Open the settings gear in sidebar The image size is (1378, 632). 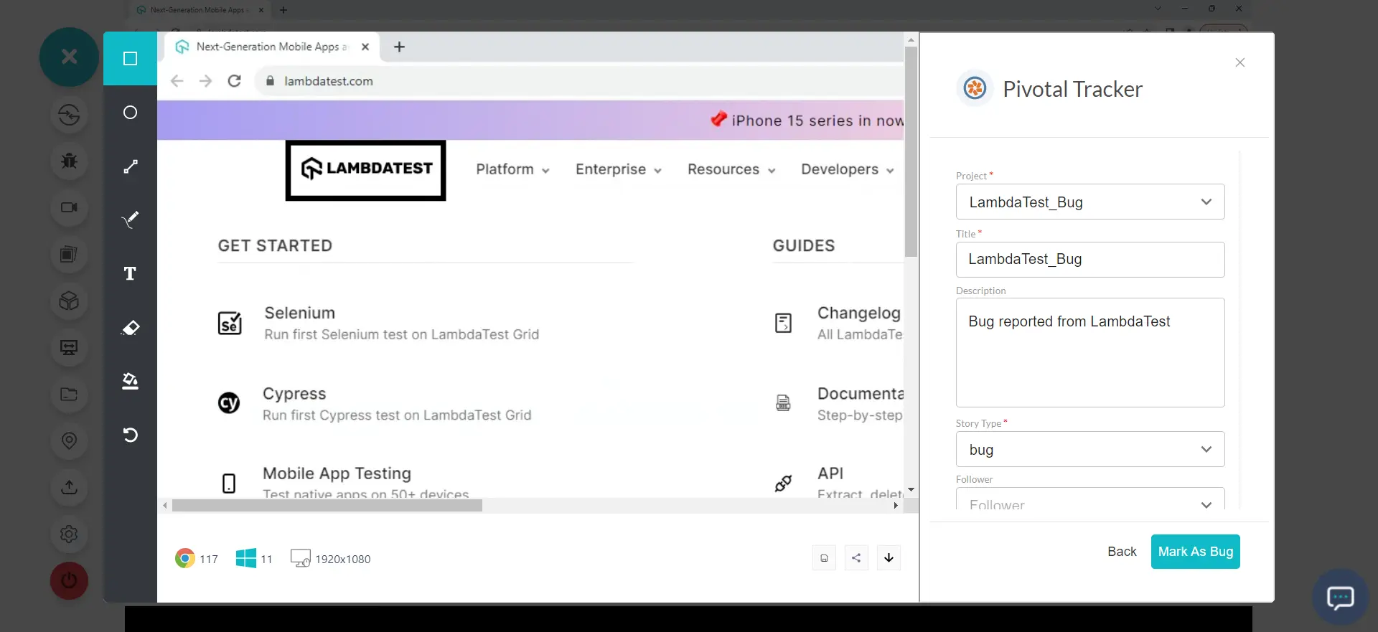(x=69, y=534)
